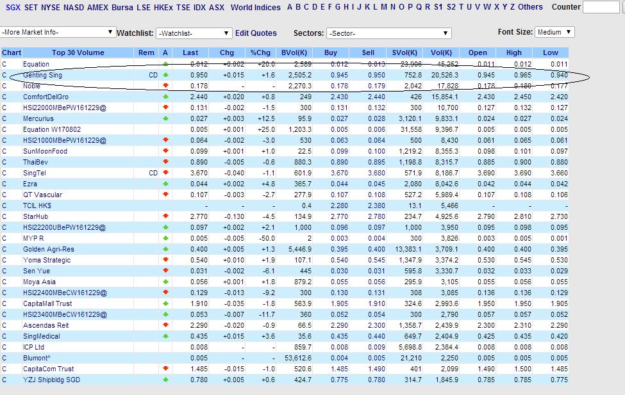Click green up arrow for CapitaMall Trust row
Screen dimensions: 625x395
pyautogui.click(x=166, y=303)
